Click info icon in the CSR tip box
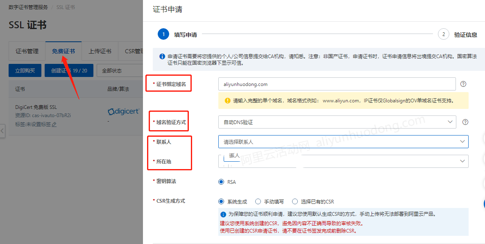485x244 pixels. (223, 214)
